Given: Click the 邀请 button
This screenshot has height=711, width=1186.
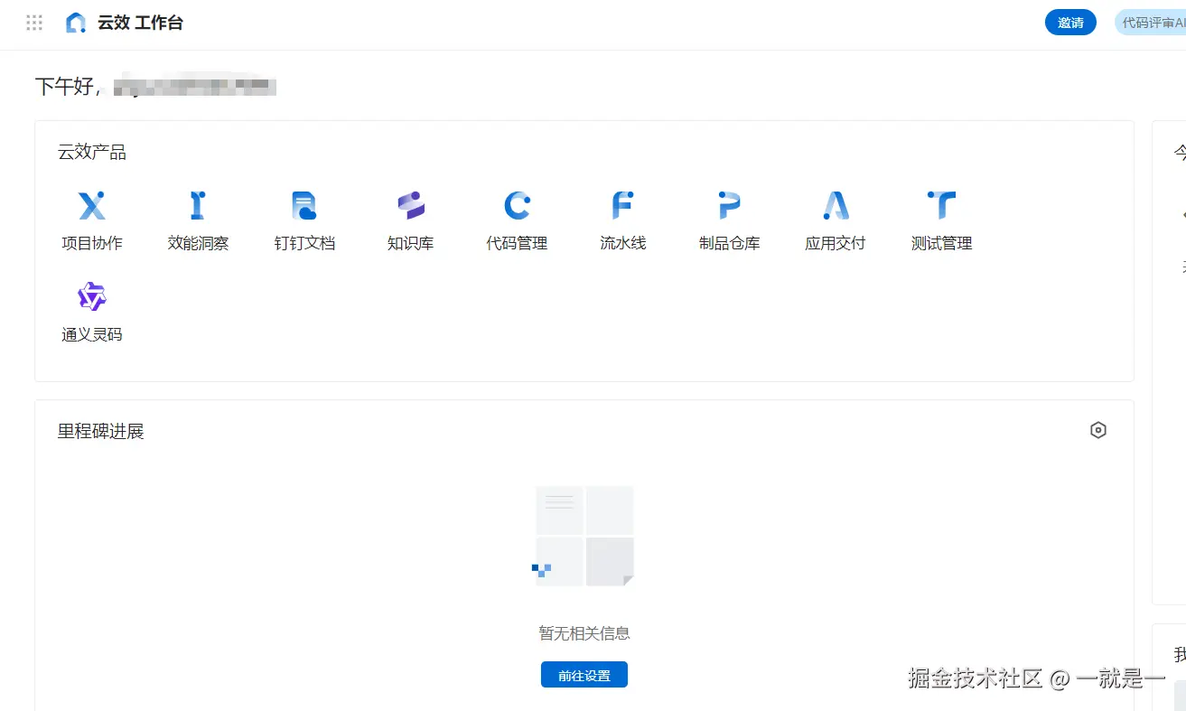Looking at the screenshot, I should coord(1070,23).
